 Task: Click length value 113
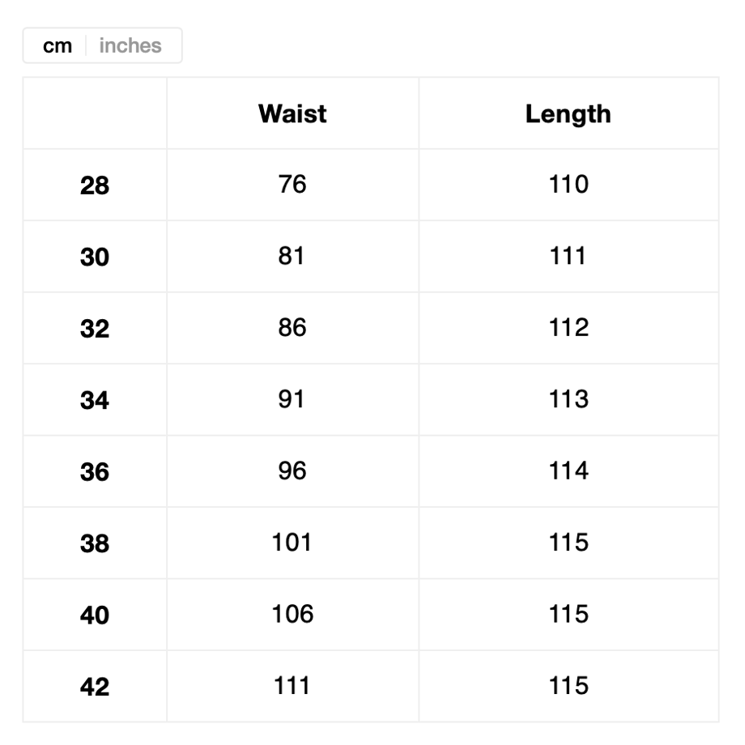coord(568,398)
